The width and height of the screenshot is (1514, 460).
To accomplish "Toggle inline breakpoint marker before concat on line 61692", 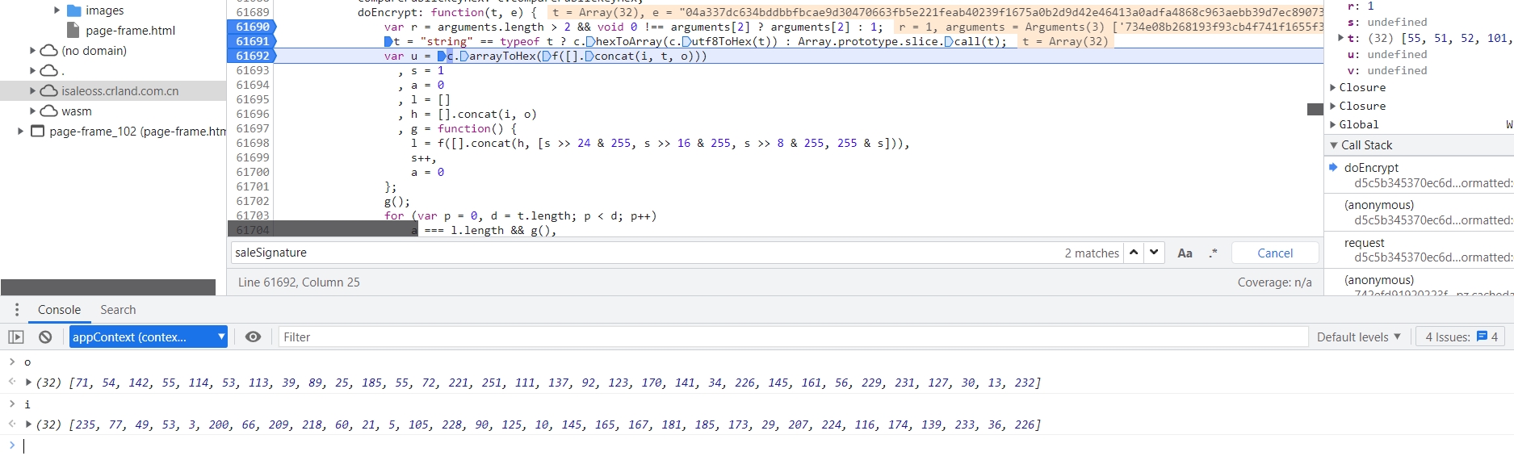I will coord(589,56).
